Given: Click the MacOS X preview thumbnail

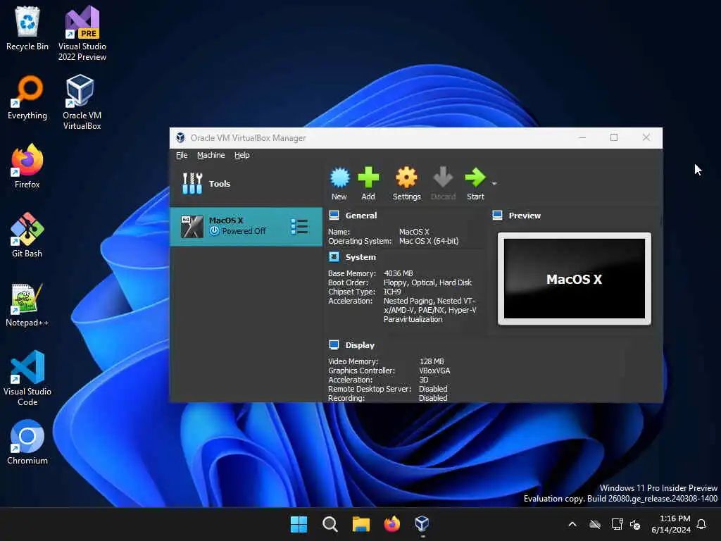Looking at the screenshot, I should point(575,278).
